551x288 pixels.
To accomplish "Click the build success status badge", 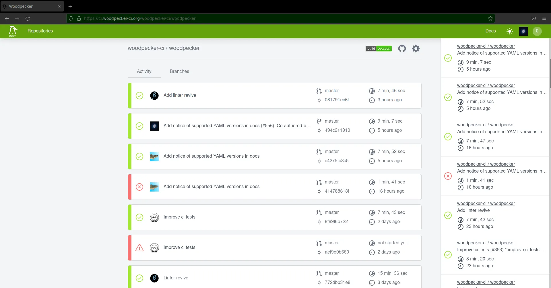I will 379,48.
